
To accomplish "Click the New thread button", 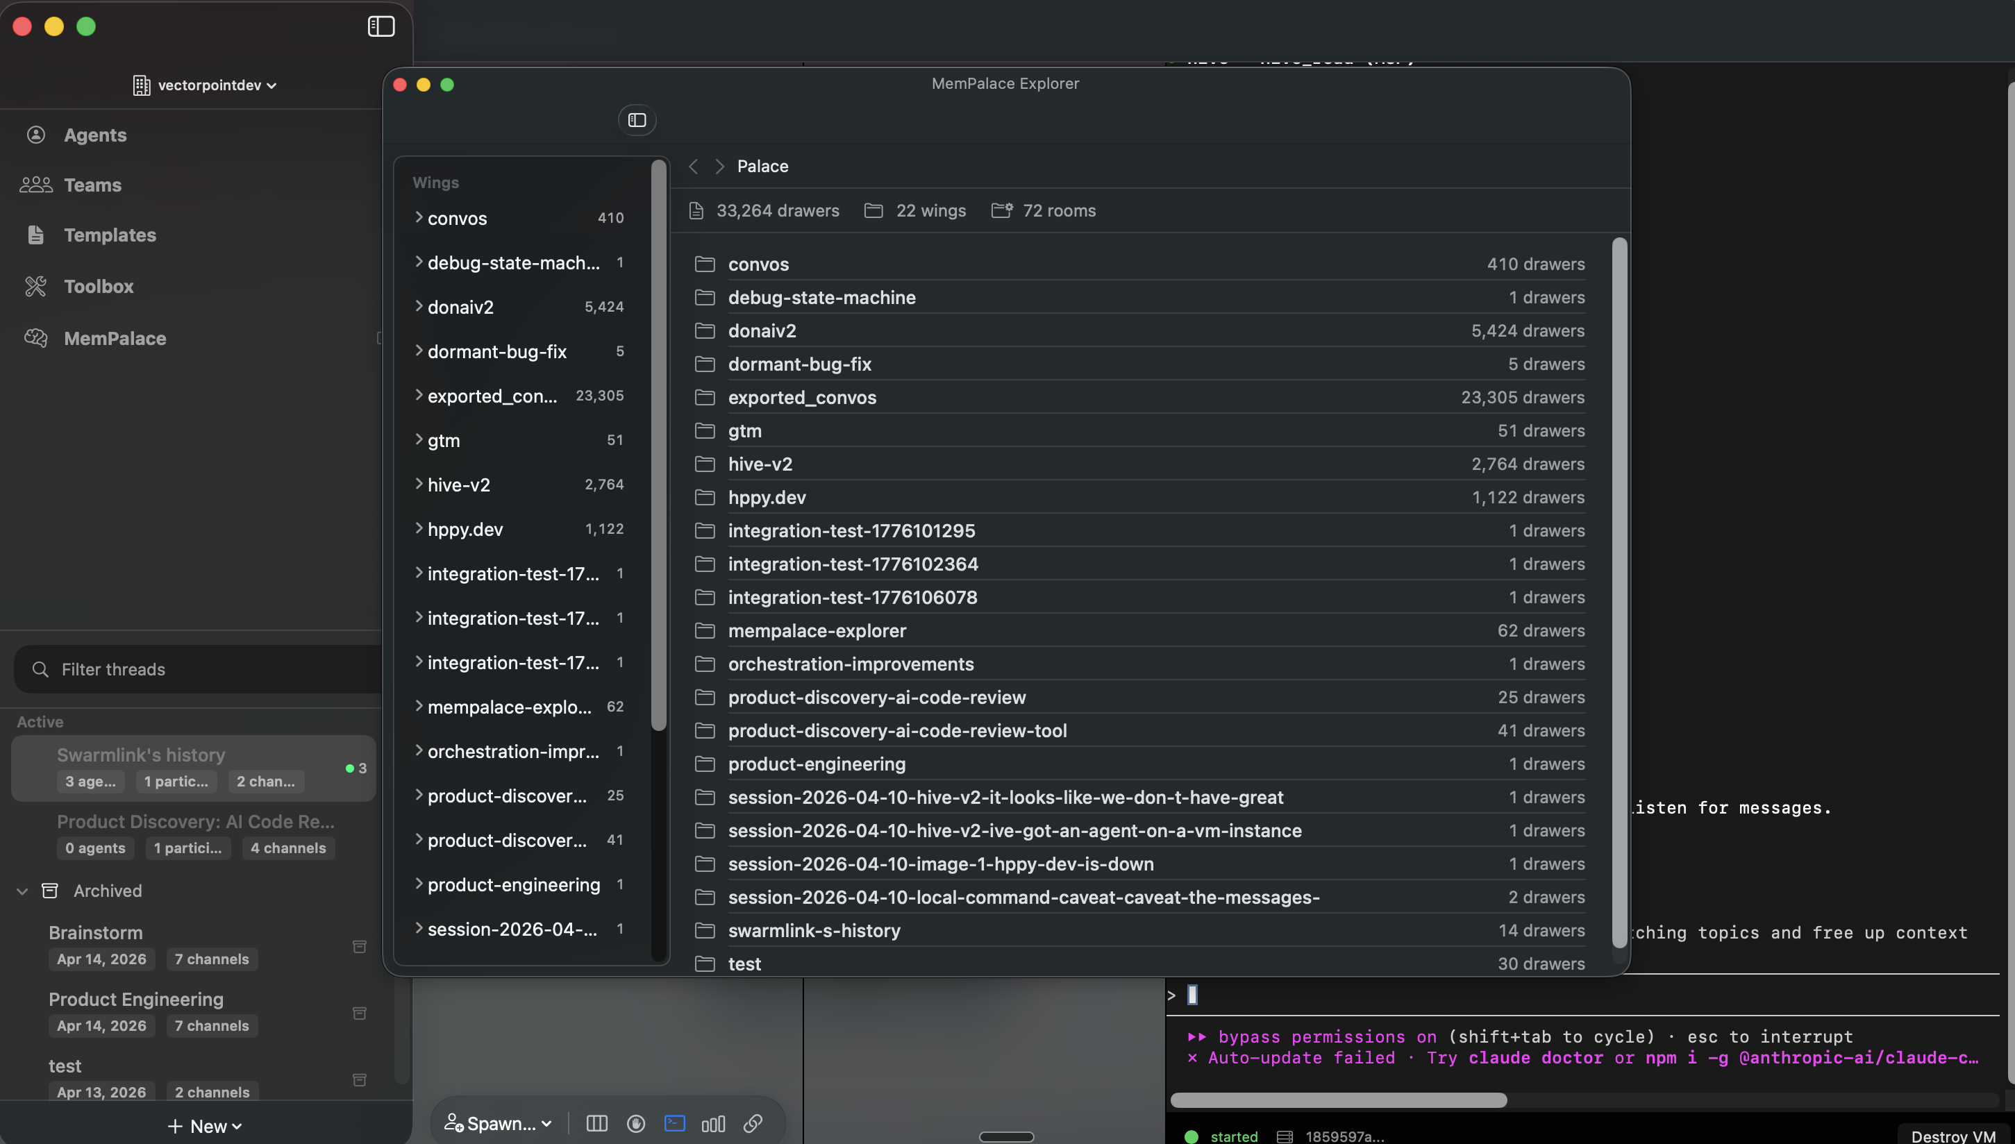I will tap(204, 1126).
